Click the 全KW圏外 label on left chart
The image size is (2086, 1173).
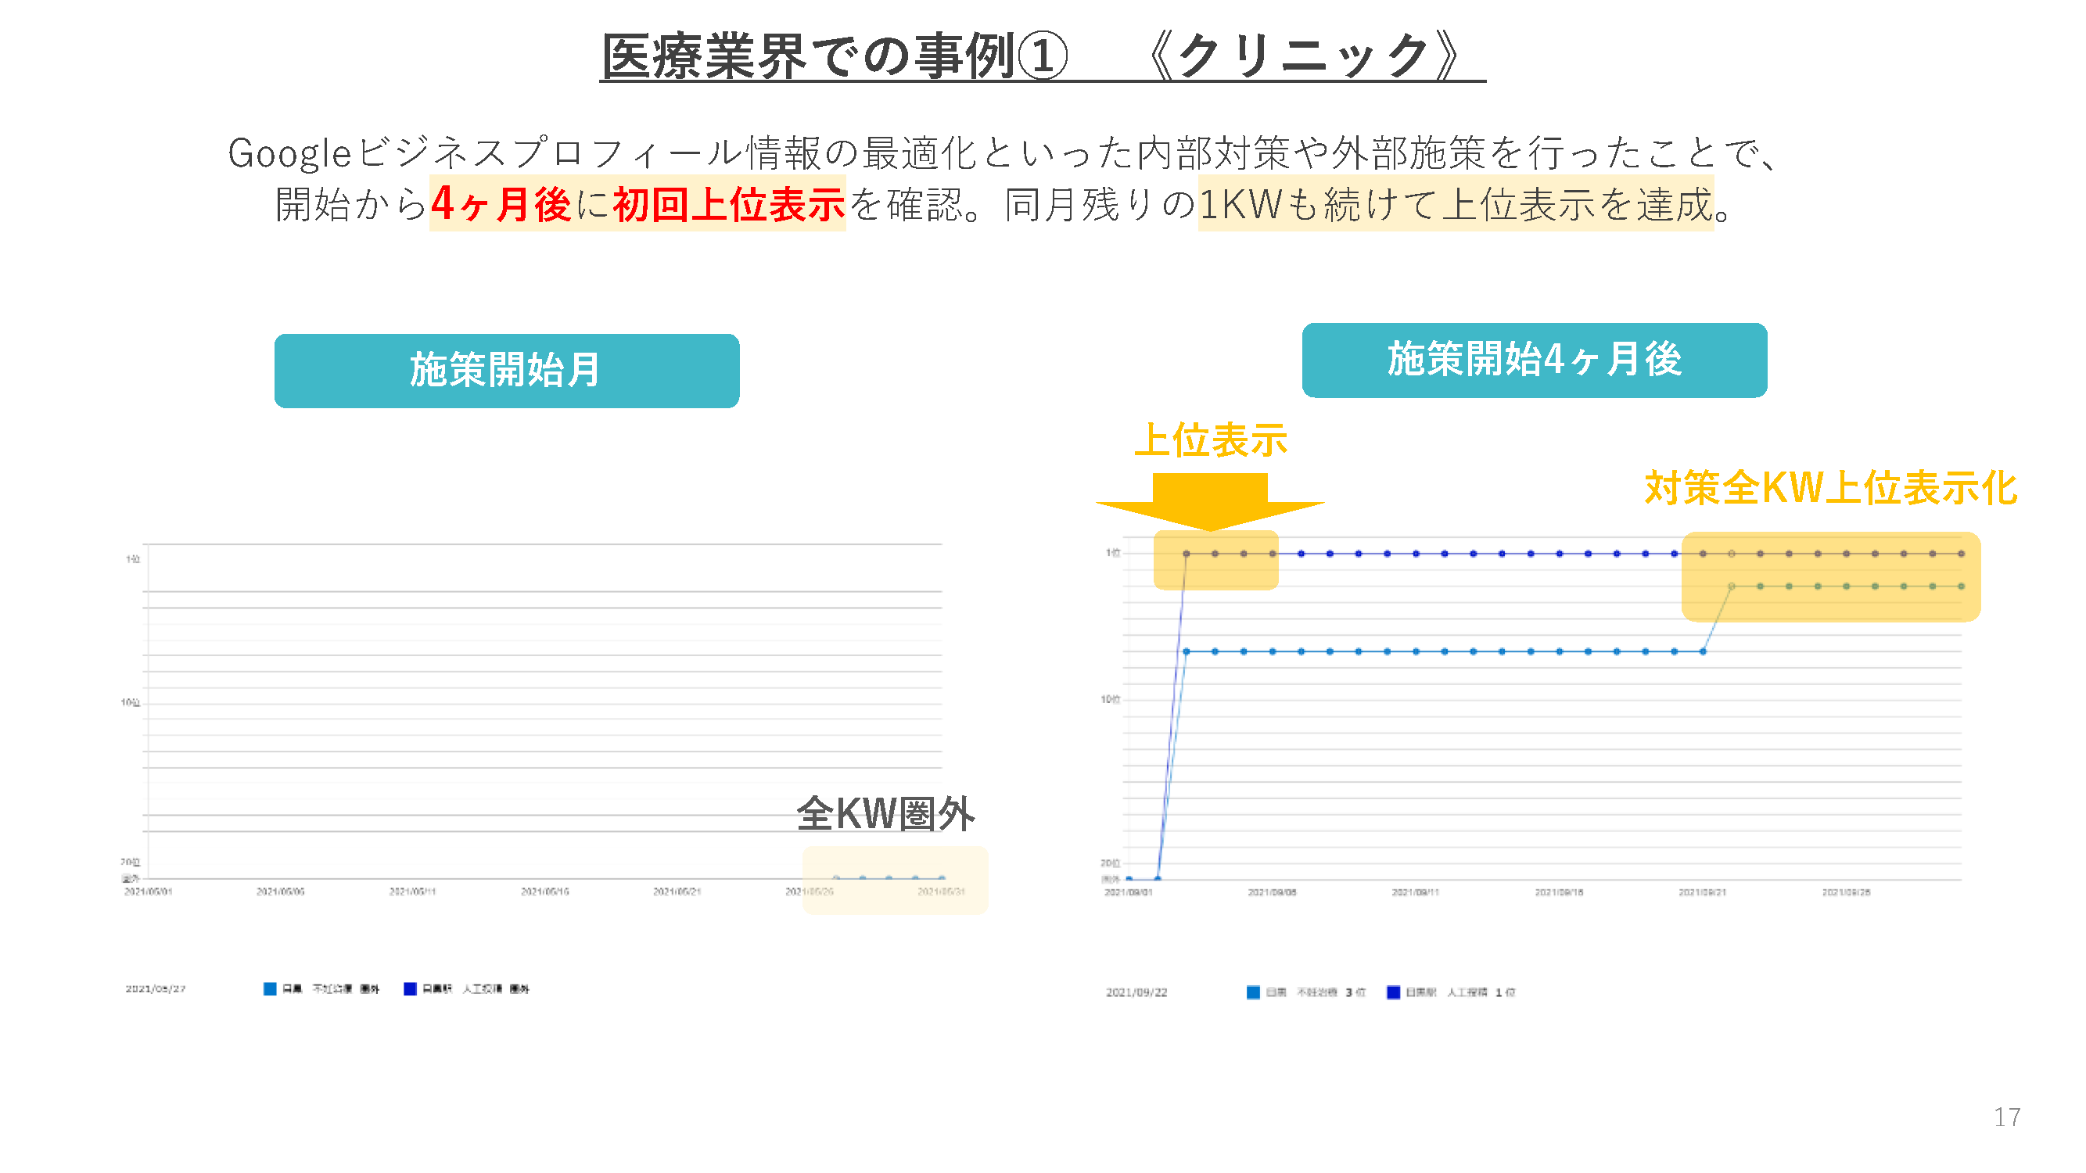pos(885,813)
